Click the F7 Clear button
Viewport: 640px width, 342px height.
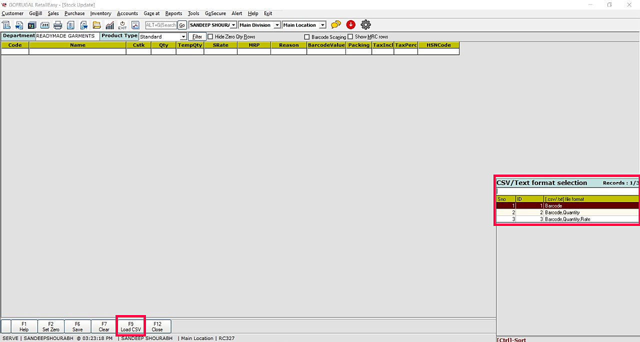pos(104,326)
